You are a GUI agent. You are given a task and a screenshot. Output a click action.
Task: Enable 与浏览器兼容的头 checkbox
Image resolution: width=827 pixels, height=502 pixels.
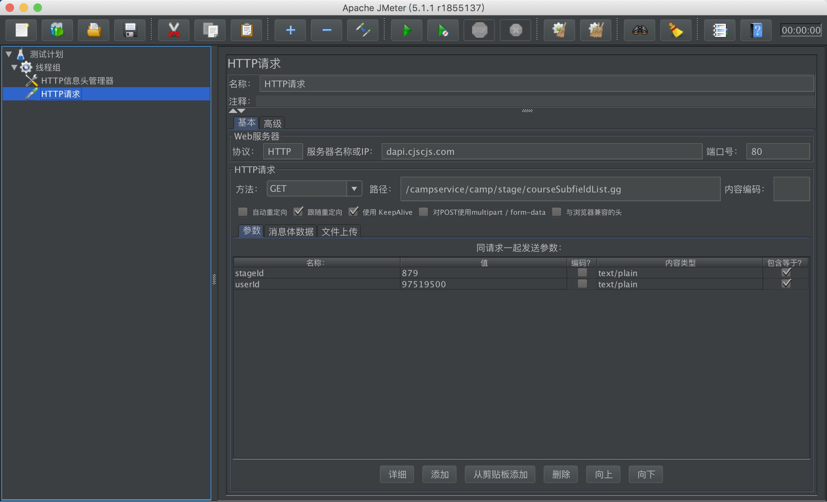(x=557, y=212)
